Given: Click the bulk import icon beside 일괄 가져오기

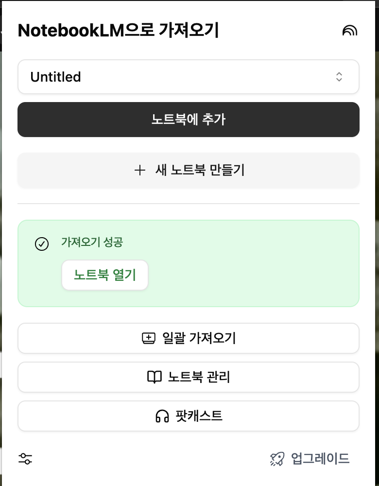Looking at the screenshot, I should click(x=148, y=338).
